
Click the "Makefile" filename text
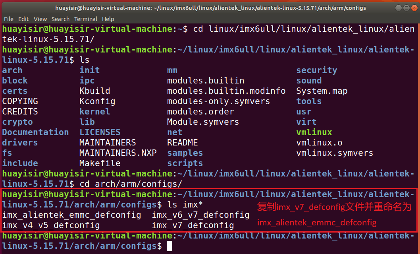click(99, 163)
